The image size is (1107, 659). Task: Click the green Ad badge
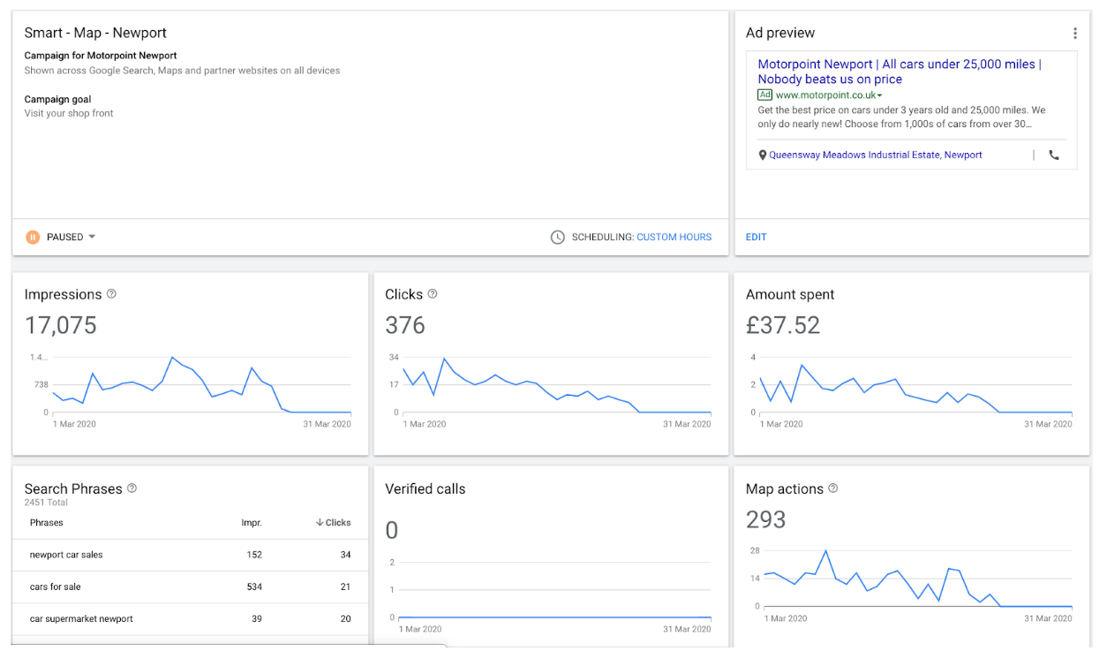point(764,95)
